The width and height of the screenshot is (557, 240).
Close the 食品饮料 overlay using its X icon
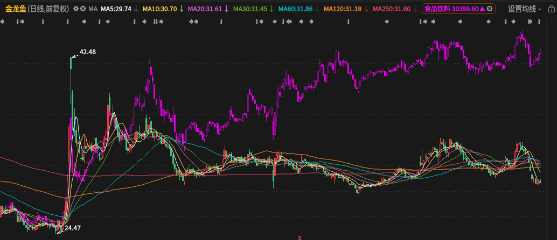point(490,9)
